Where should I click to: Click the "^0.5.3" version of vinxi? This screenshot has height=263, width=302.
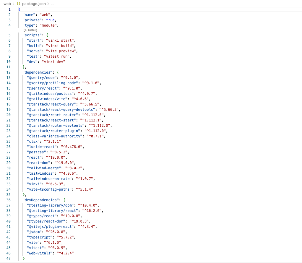pos(55,184)
